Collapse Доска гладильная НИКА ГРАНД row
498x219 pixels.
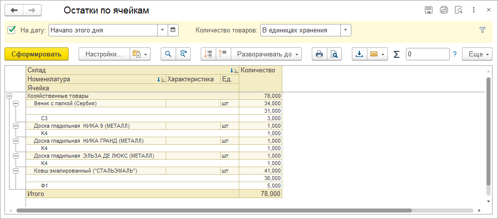click(16, 141)
